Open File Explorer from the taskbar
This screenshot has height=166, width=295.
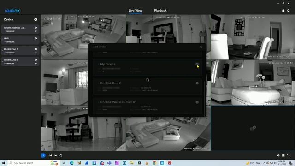pos(132,163)
